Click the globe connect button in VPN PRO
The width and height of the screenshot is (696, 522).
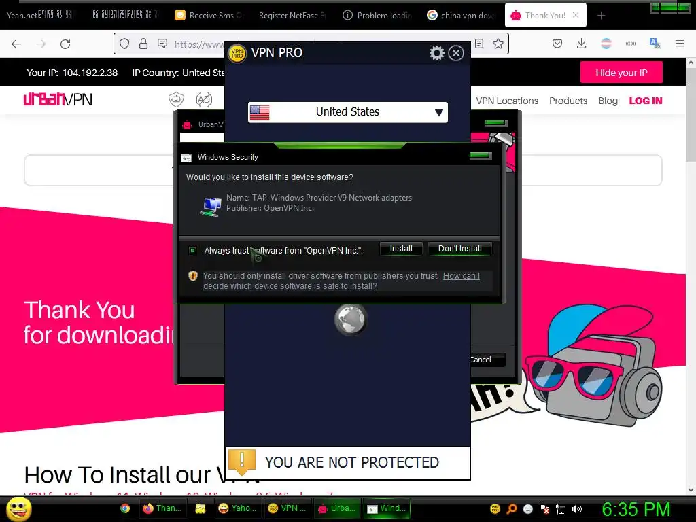[350, 319]
